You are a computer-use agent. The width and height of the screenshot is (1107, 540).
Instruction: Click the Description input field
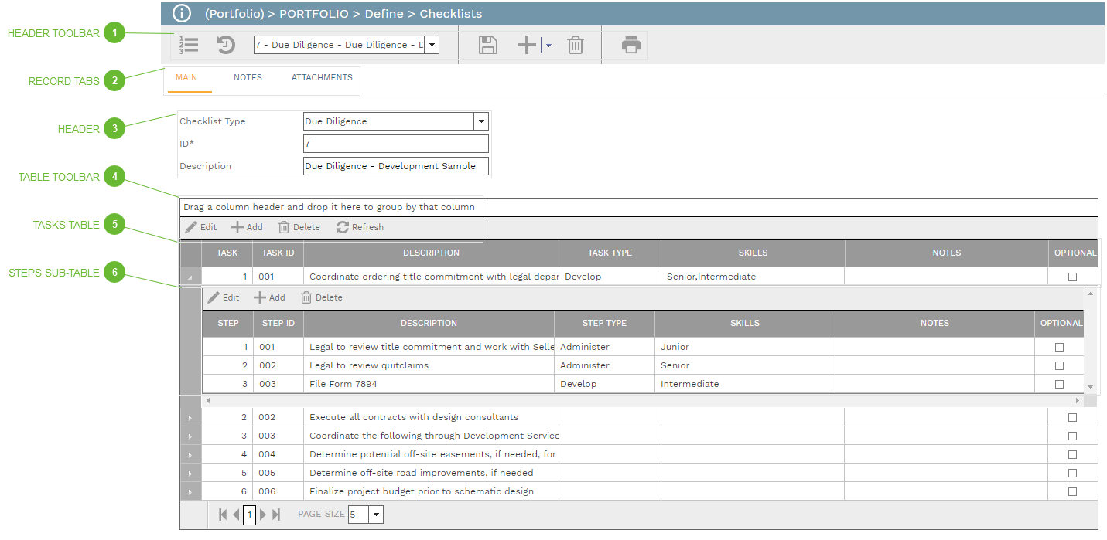(395, 166)
